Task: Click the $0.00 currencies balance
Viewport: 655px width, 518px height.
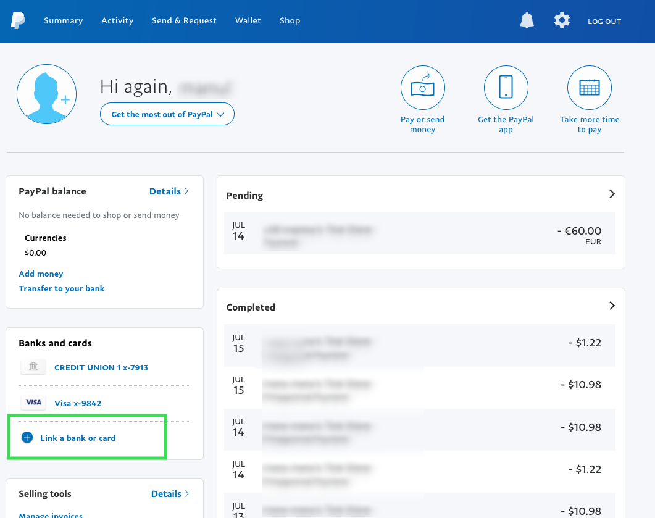Action: pos(36,253)
